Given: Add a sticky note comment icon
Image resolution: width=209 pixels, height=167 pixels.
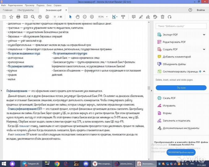Looking at the screenshot, I should pyautogui.click(x=133, y=17).
